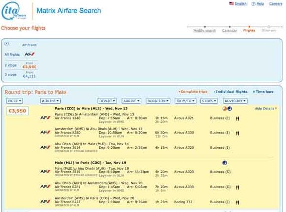Open the Help link
The image size is (286, 212).
pos(260,4)
